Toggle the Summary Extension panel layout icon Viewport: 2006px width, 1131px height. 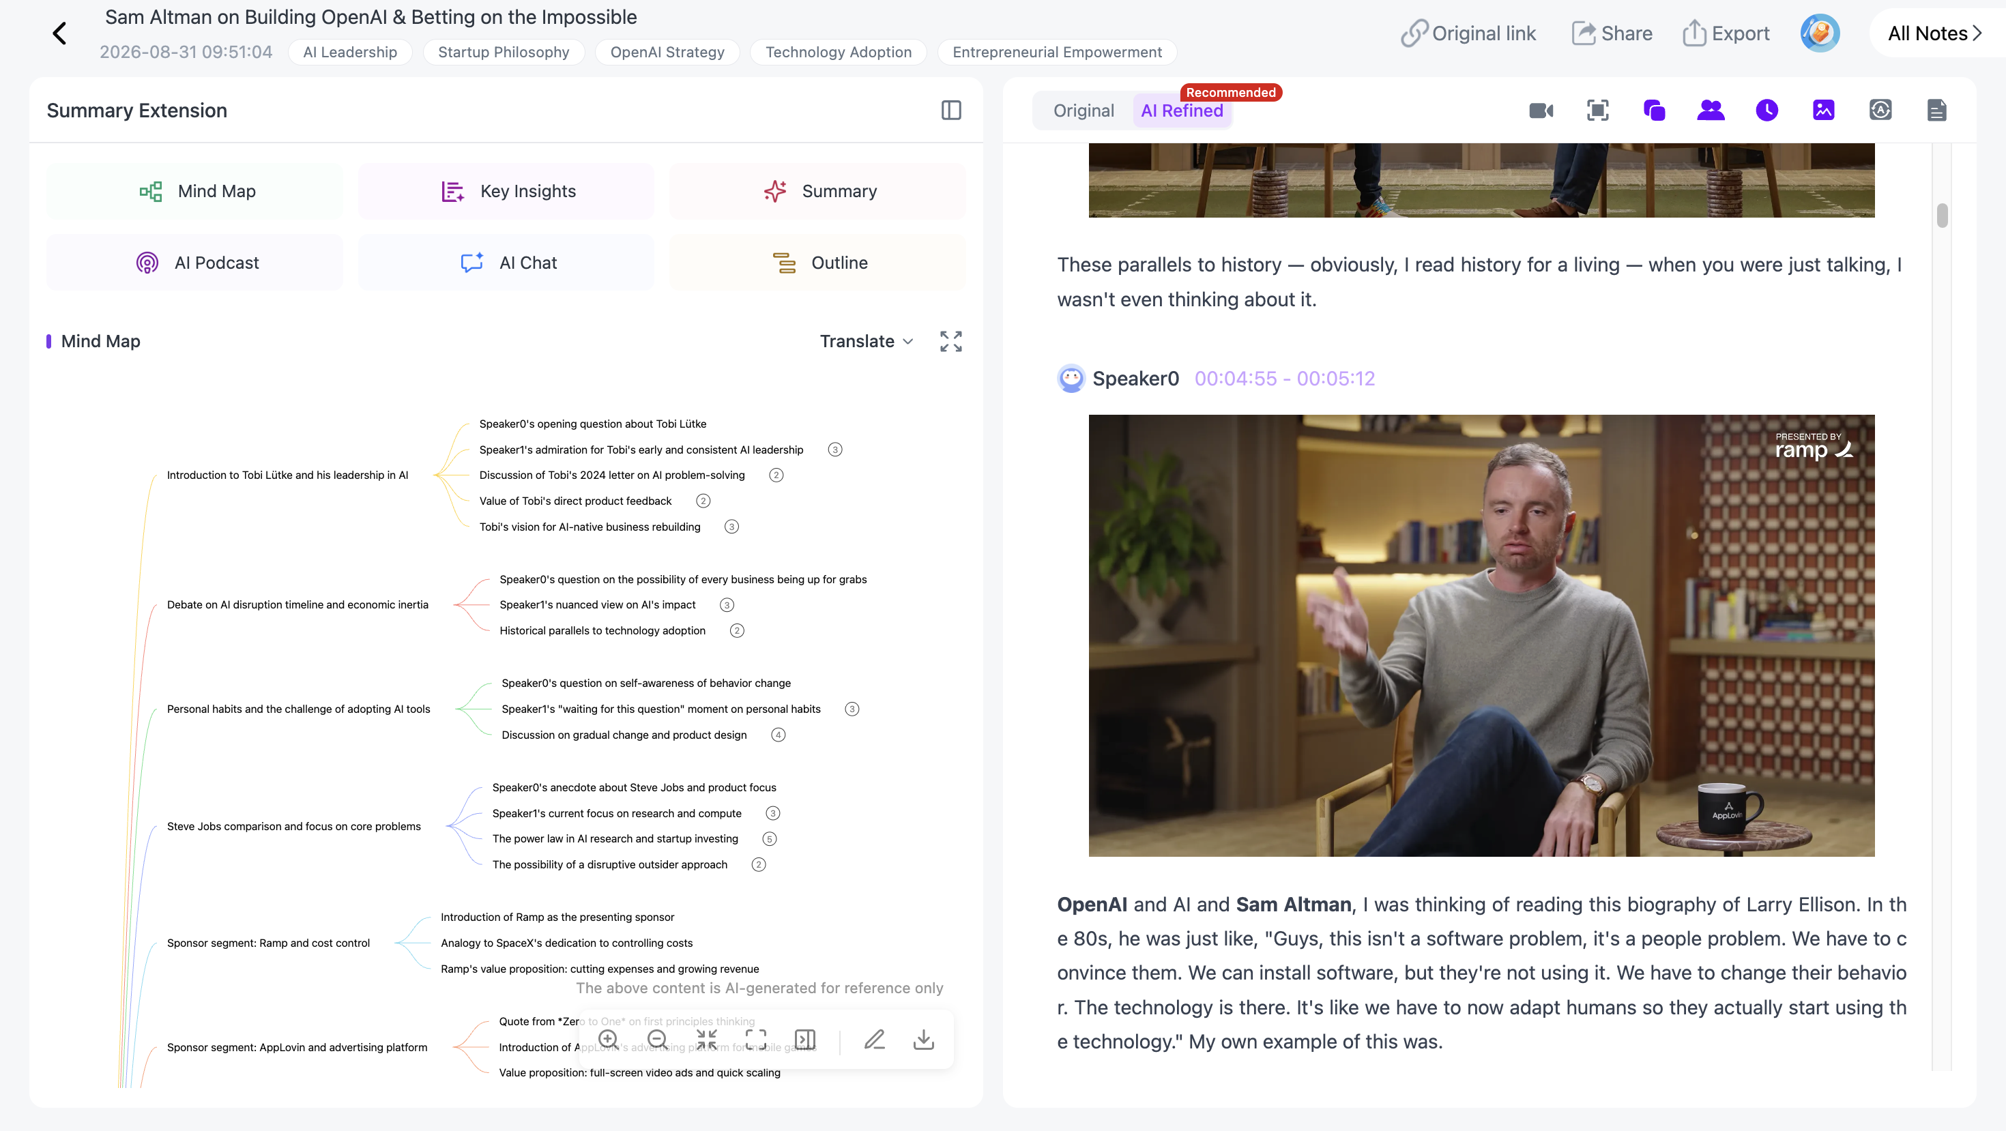951,111
